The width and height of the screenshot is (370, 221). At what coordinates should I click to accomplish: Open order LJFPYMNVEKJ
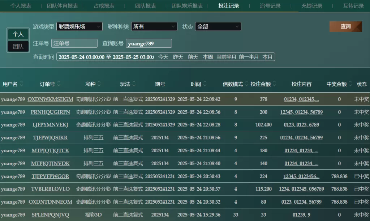click(50, 125)
